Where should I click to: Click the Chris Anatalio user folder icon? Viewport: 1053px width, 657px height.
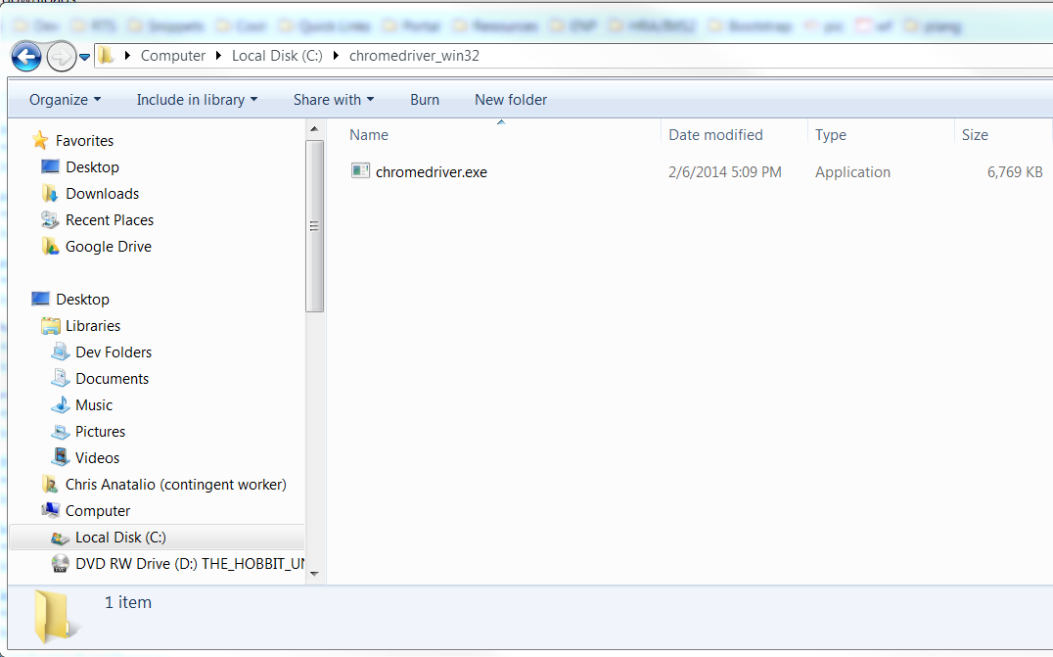click(50, 485)
